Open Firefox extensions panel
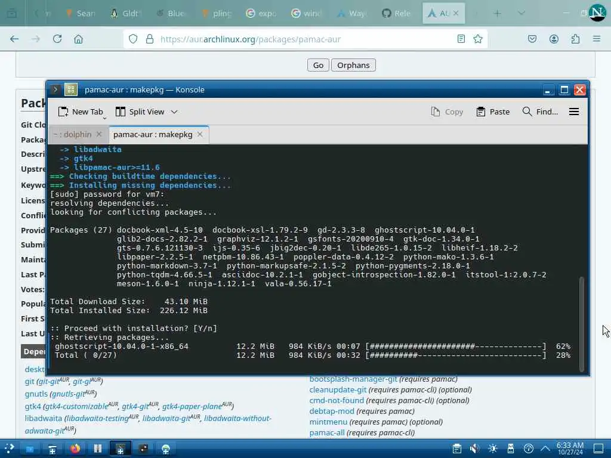 click(575, 39)
